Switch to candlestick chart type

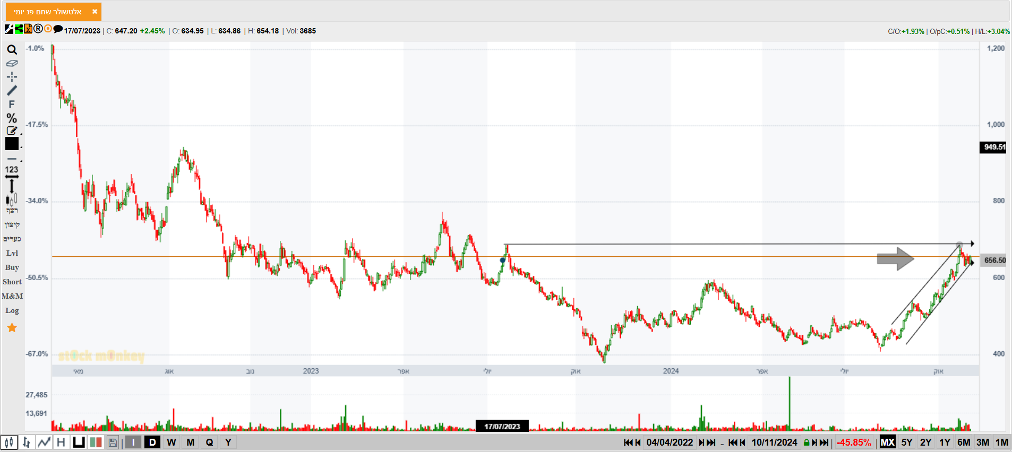click(x=9, y=442)
